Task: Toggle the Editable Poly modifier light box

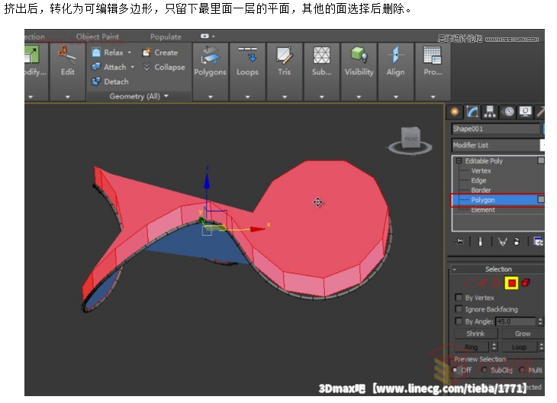Action: tap(541, 160)
